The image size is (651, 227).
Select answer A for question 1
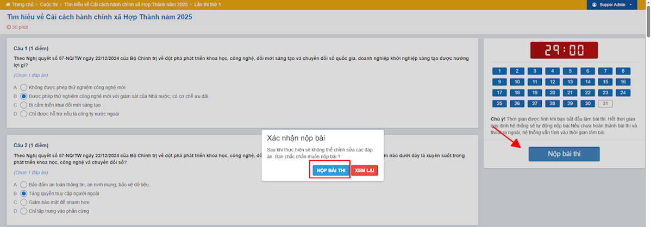(x=23, y=87)
